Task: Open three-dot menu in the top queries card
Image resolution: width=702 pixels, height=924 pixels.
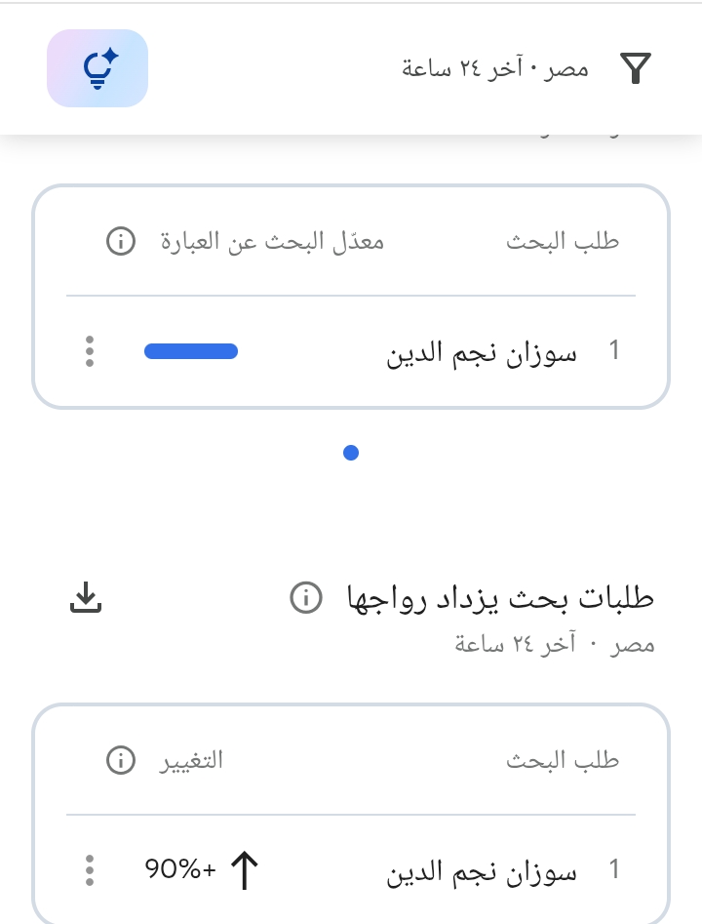Action: point(90,351)
